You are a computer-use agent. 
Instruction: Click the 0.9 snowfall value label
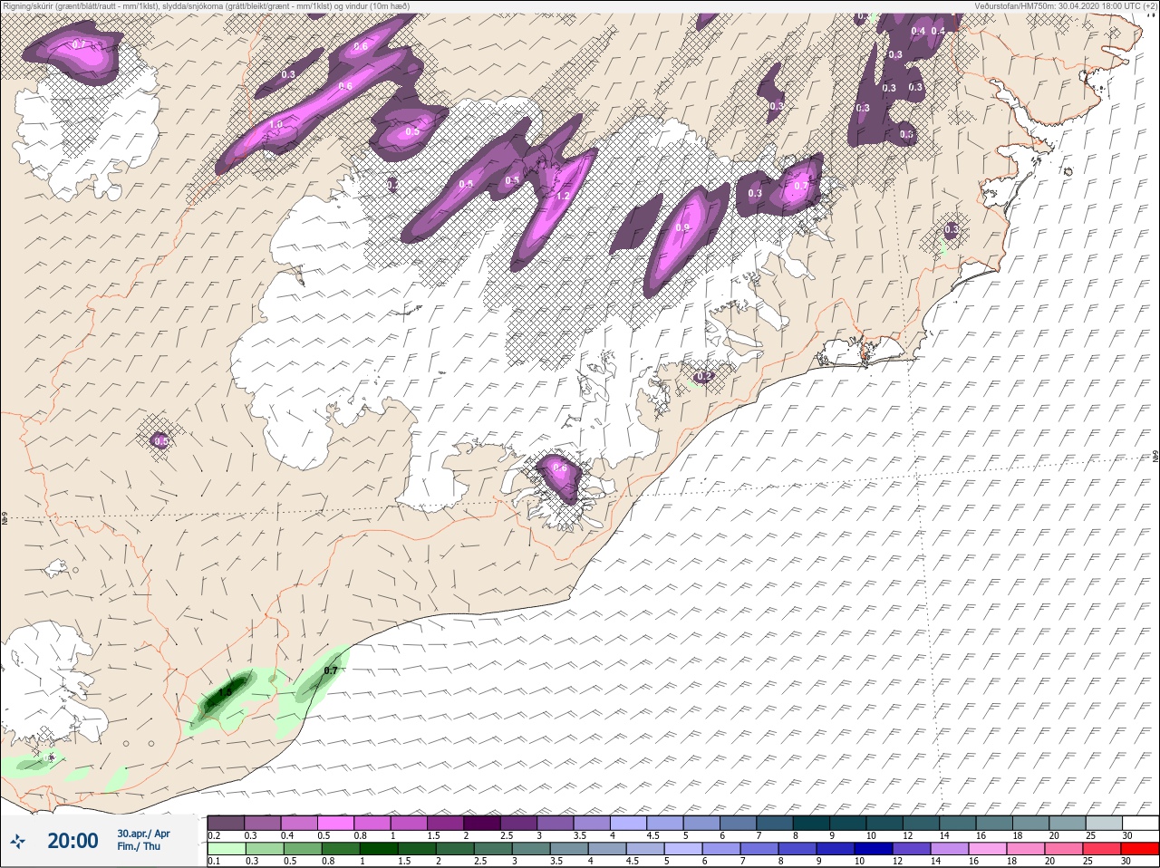(x=682, y=227)
